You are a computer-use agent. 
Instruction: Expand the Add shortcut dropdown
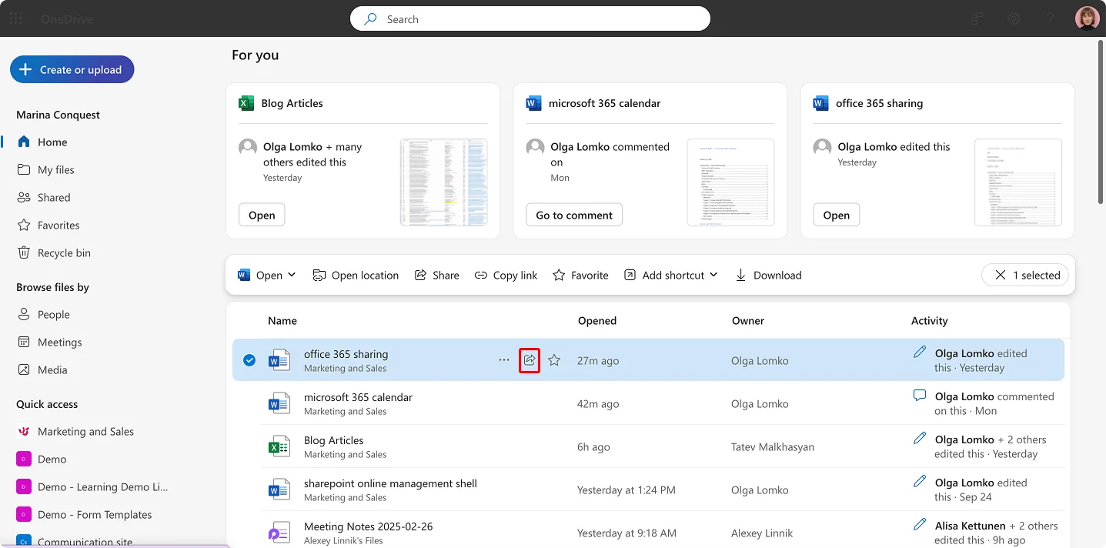[x=670, y=275]
